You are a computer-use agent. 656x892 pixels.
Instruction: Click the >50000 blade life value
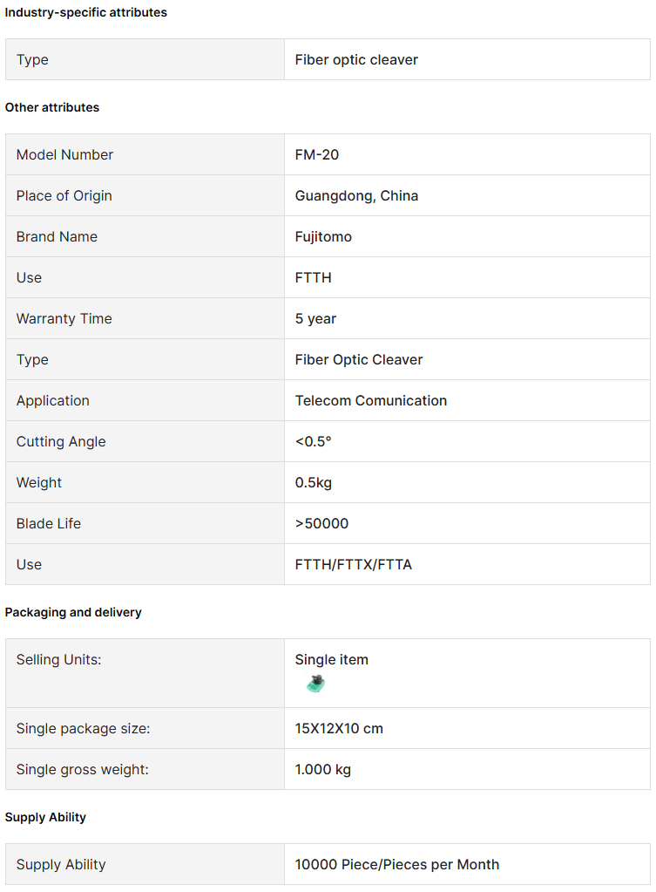point(321,523)
